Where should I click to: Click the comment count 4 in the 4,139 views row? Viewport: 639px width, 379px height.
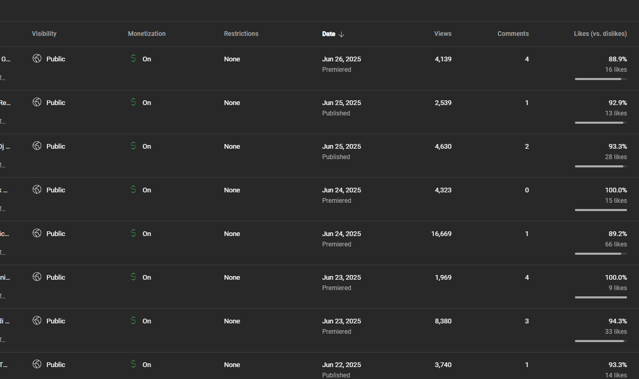(x=527, y=59)
